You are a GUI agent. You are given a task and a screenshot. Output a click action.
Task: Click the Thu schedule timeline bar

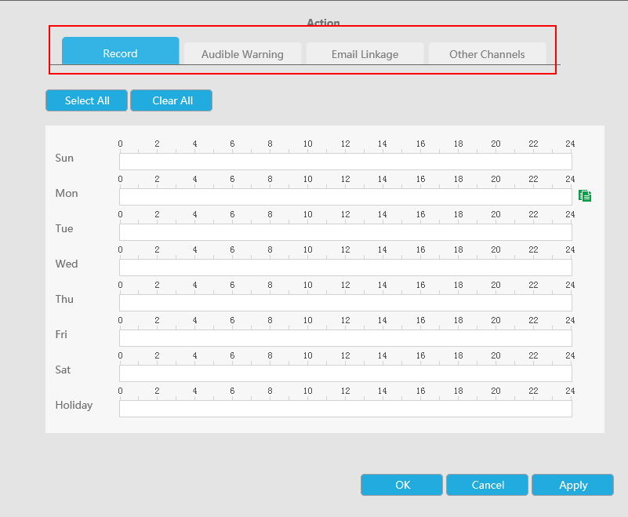pyautogui.click(x=345, y=303)
